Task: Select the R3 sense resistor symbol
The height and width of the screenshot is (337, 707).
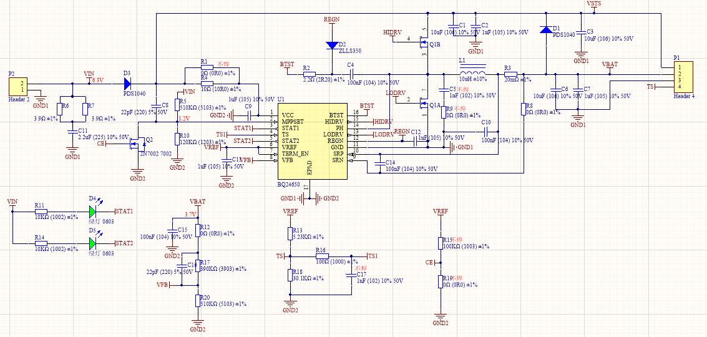Action: tap(510, 74)
